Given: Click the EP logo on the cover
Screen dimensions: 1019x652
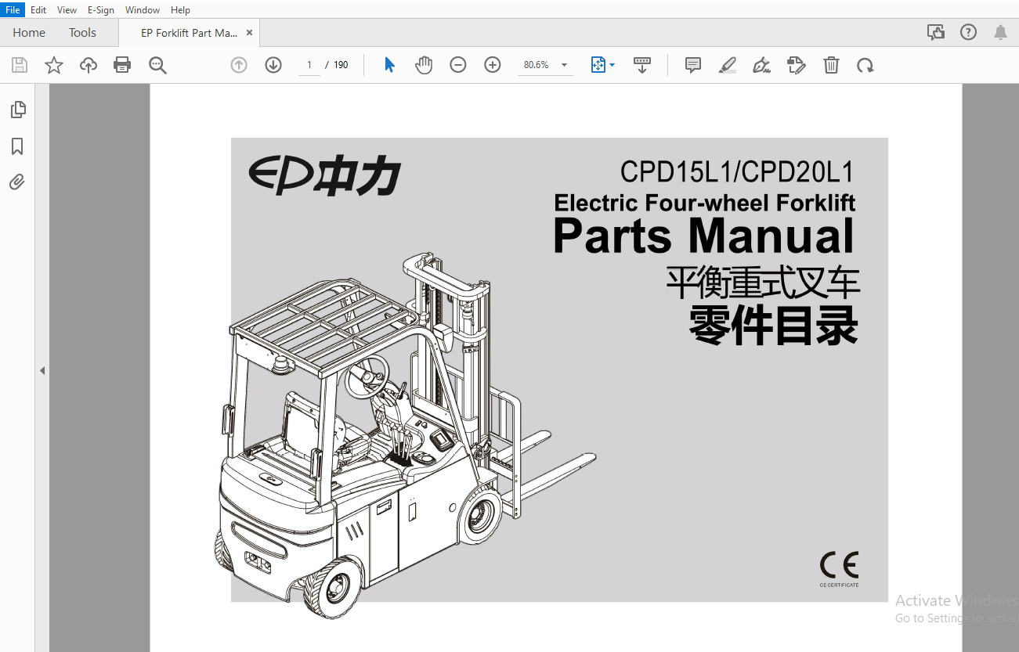Looking at the screenshot, I should pos(325,176).
